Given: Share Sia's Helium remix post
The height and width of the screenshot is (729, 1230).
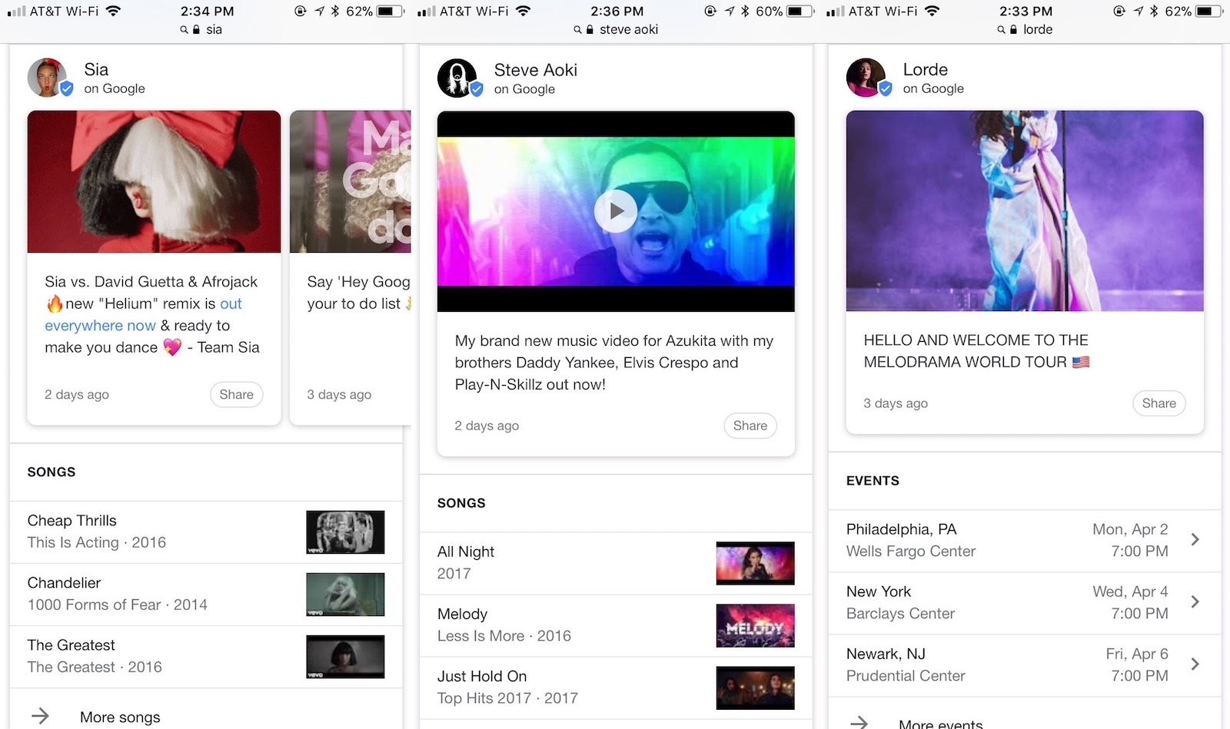Looking at the screenshot, I should click(x=236, y=395).
